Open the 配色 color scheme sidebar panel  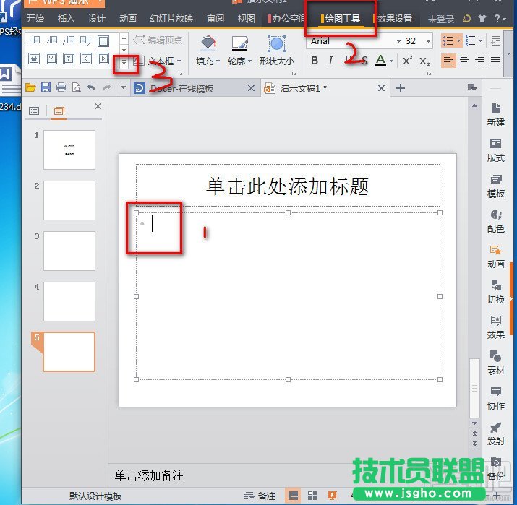[x=495, y=220]
